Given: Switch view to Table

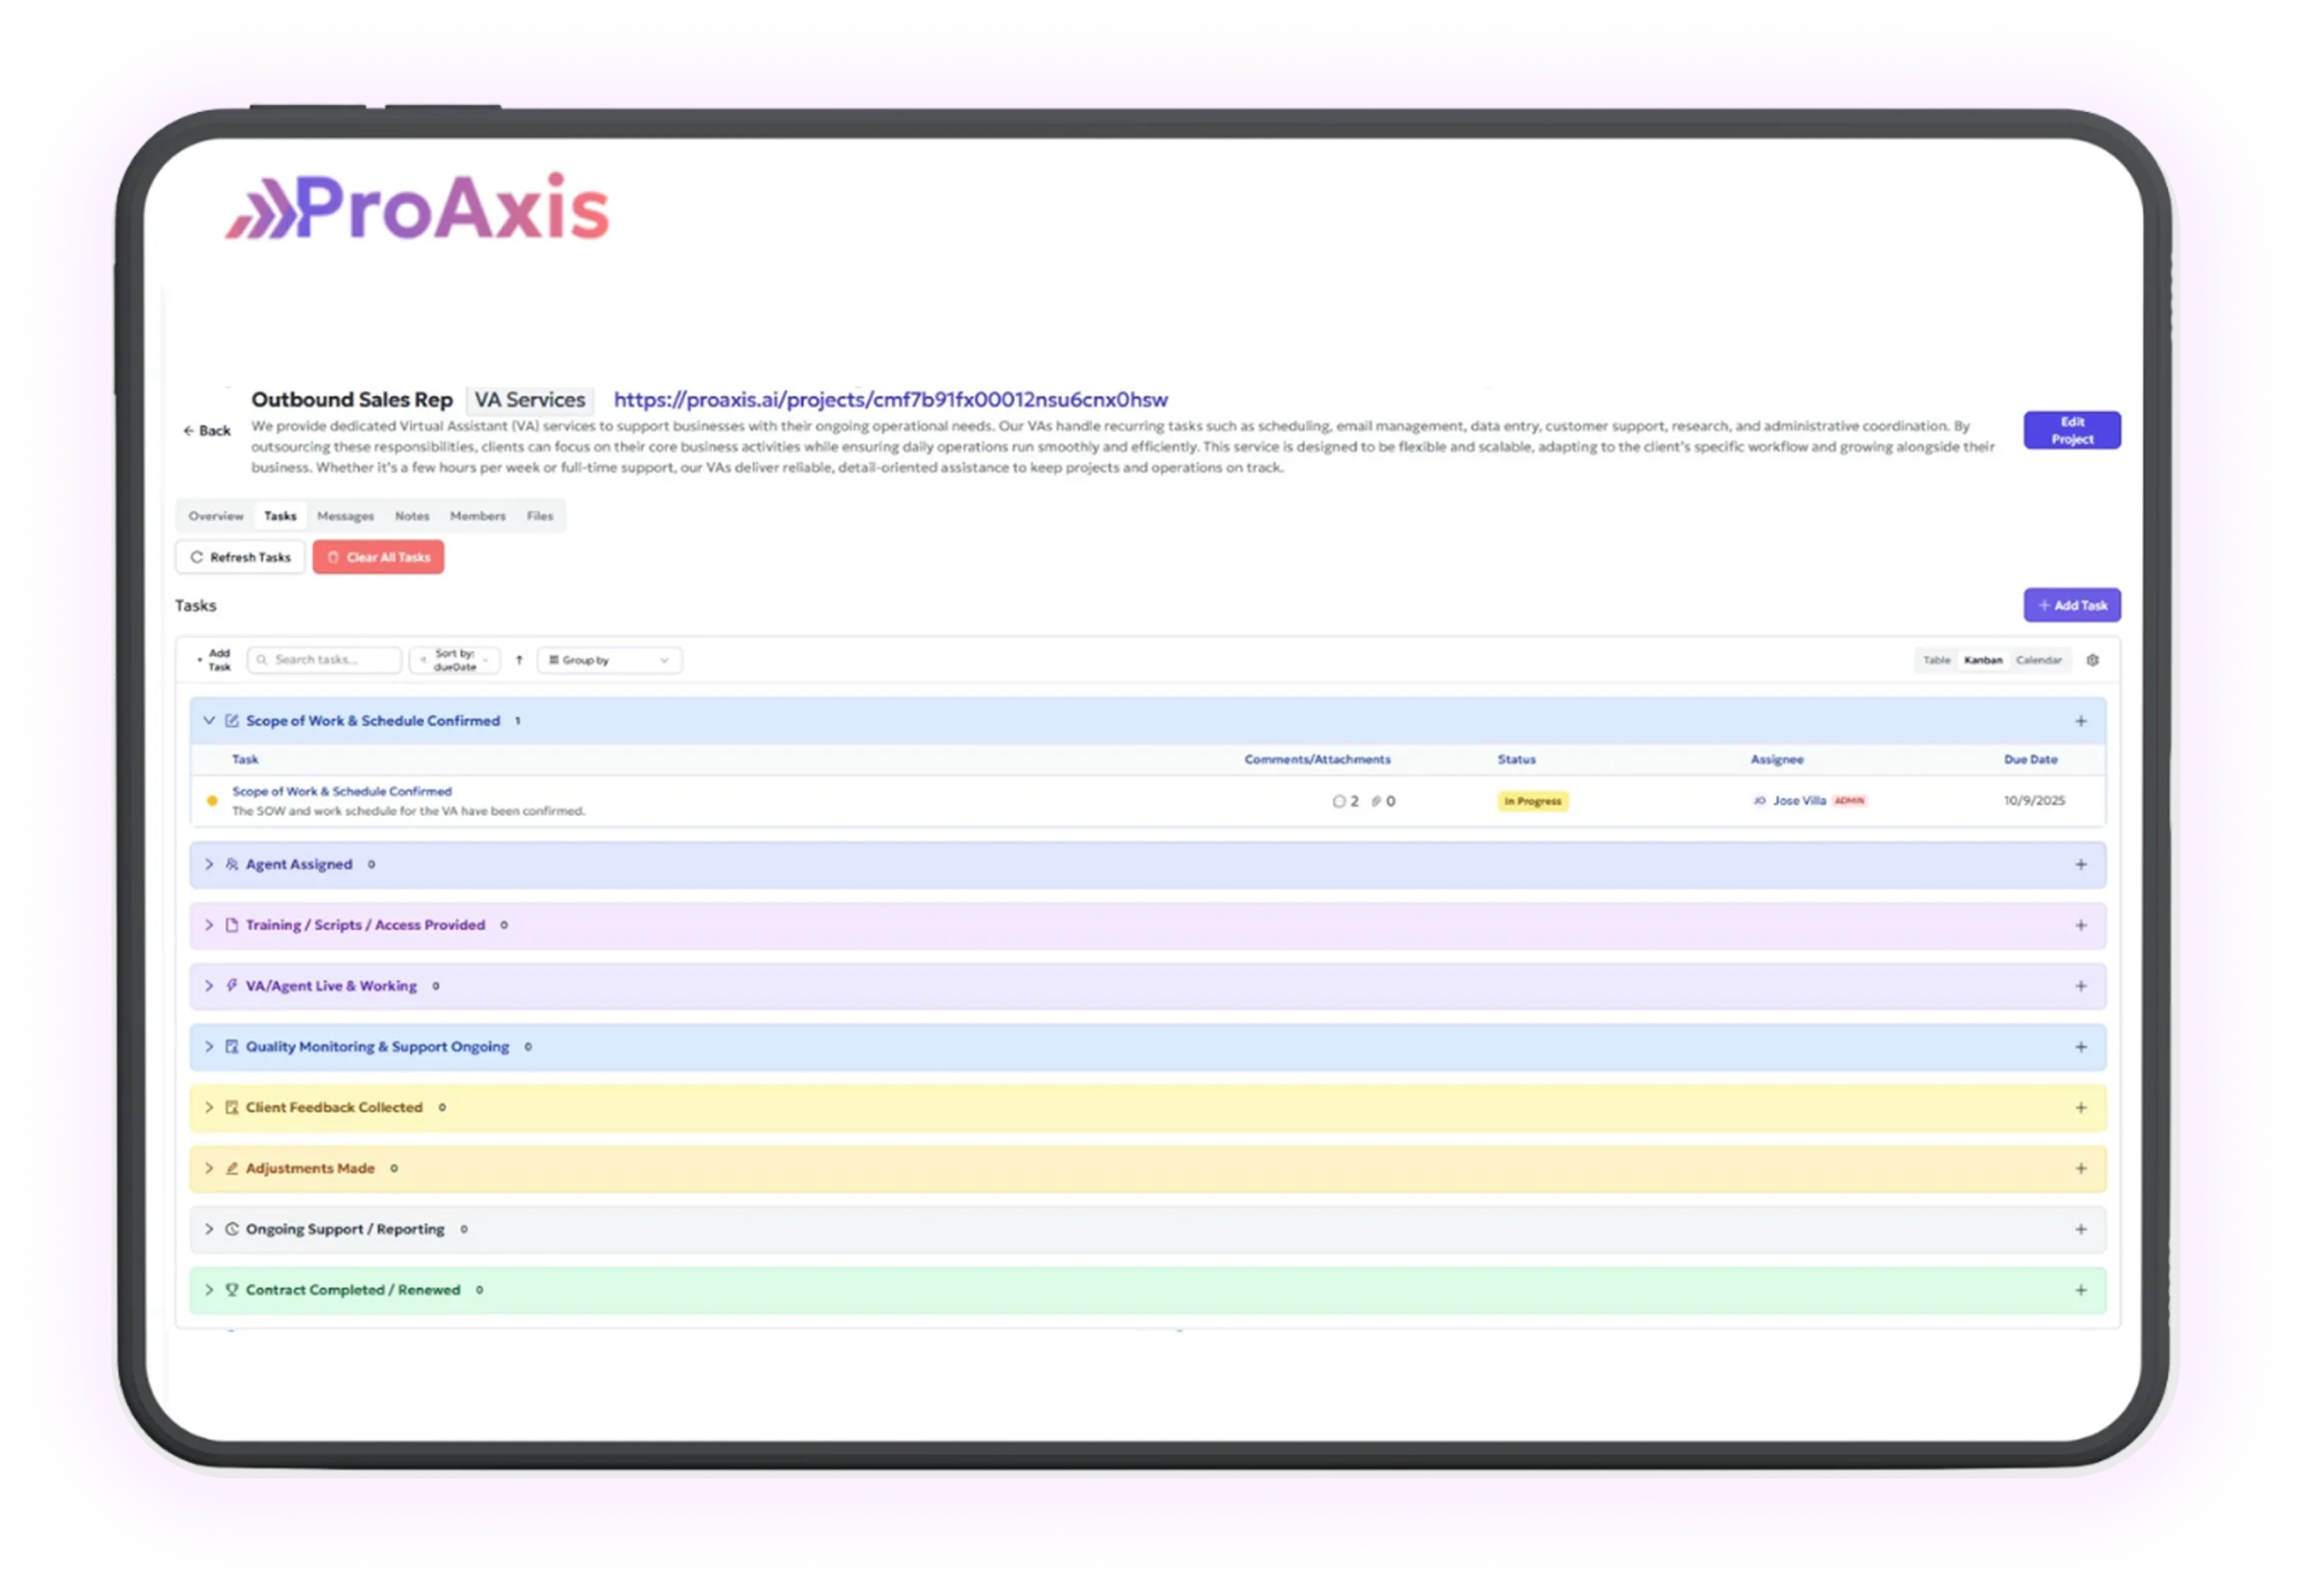Looking at the screenshot, I should pyautogui.click(x=1936, y=660).
